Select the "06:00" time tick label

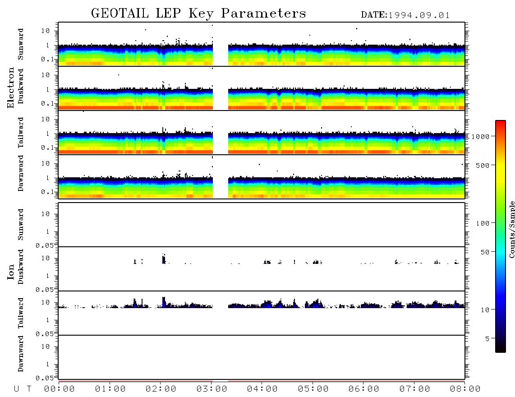[364, 389]
